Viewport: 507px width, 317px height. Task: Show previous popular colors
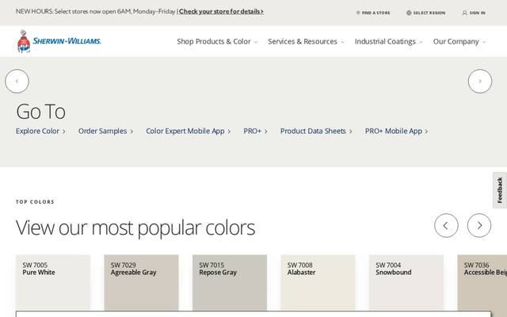[x=446, y=225]
